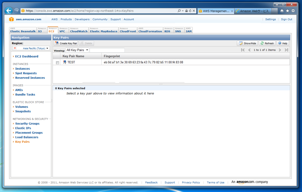Open the Elastic MapReduce tab
This screenshot has width=302, height=192.
(103, 30)
